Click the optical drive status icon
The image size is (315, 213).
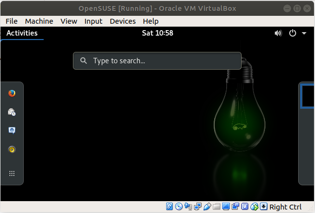[179, 207]
